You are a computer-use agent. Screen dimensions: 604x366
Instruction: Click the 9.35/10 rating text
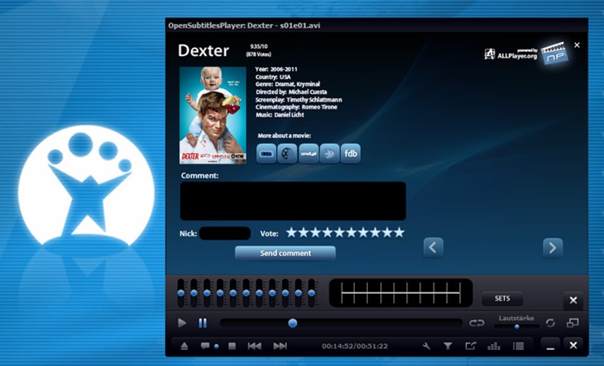(x=259, y=47)
